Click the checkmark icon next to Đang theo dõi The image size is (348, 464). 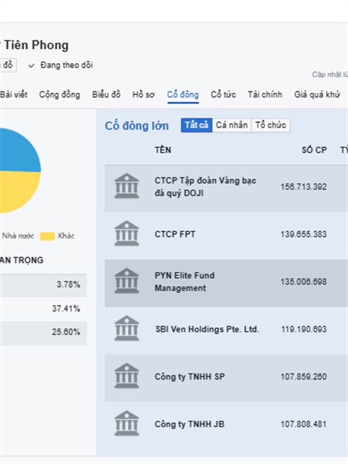[x=31, y=66]
